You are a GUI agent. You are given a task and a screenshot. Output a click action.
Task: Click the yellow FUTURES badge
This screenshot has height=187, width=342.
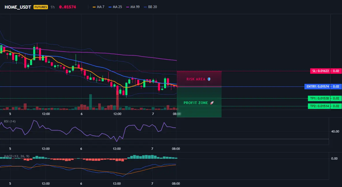40,7
